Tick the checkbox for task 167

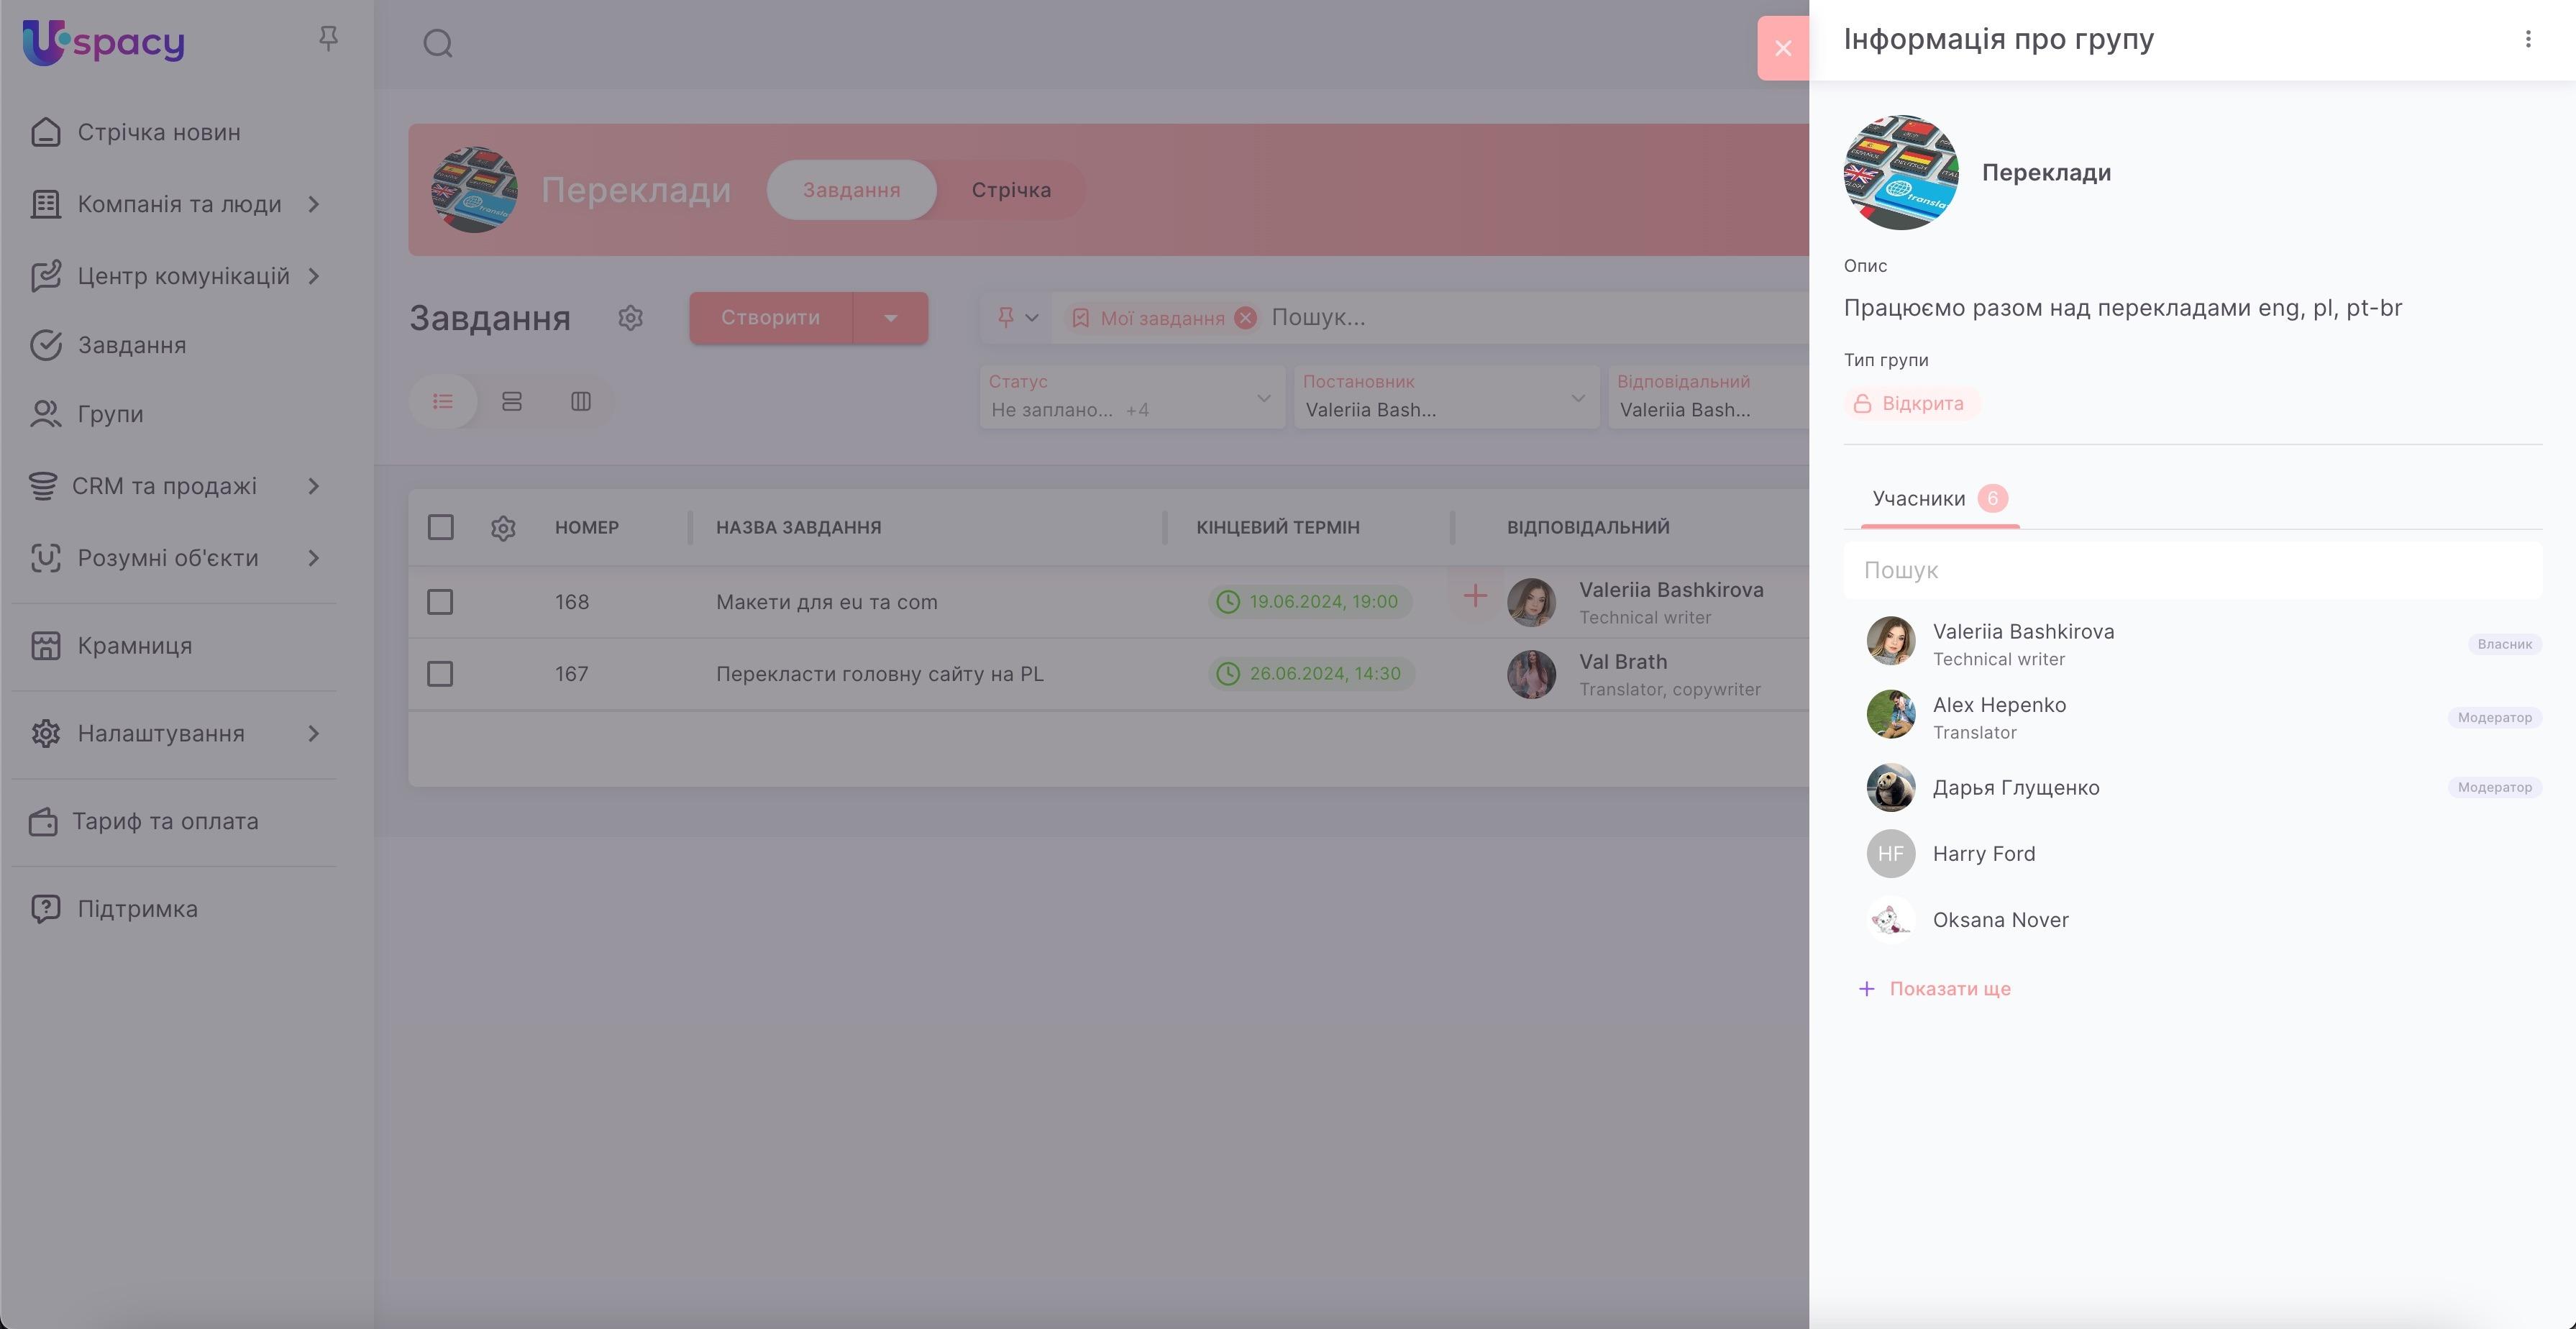point(440,674)
